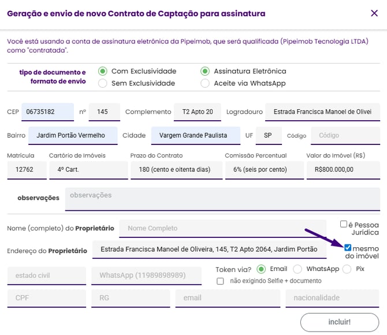387x335 pixels.
Task: Choose Aceite via WhatsApp format
Action: click(x=204, y=83)
